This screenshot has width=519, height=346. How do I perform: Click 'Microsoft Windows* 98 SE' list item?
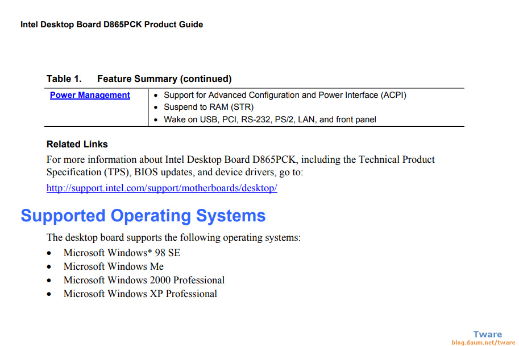click(122, 253)
